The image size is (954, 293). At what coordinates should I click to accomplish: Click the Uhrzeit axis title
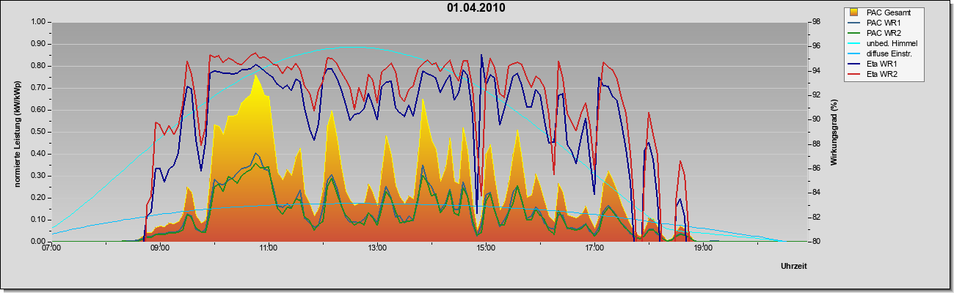(x=794, y=266)
